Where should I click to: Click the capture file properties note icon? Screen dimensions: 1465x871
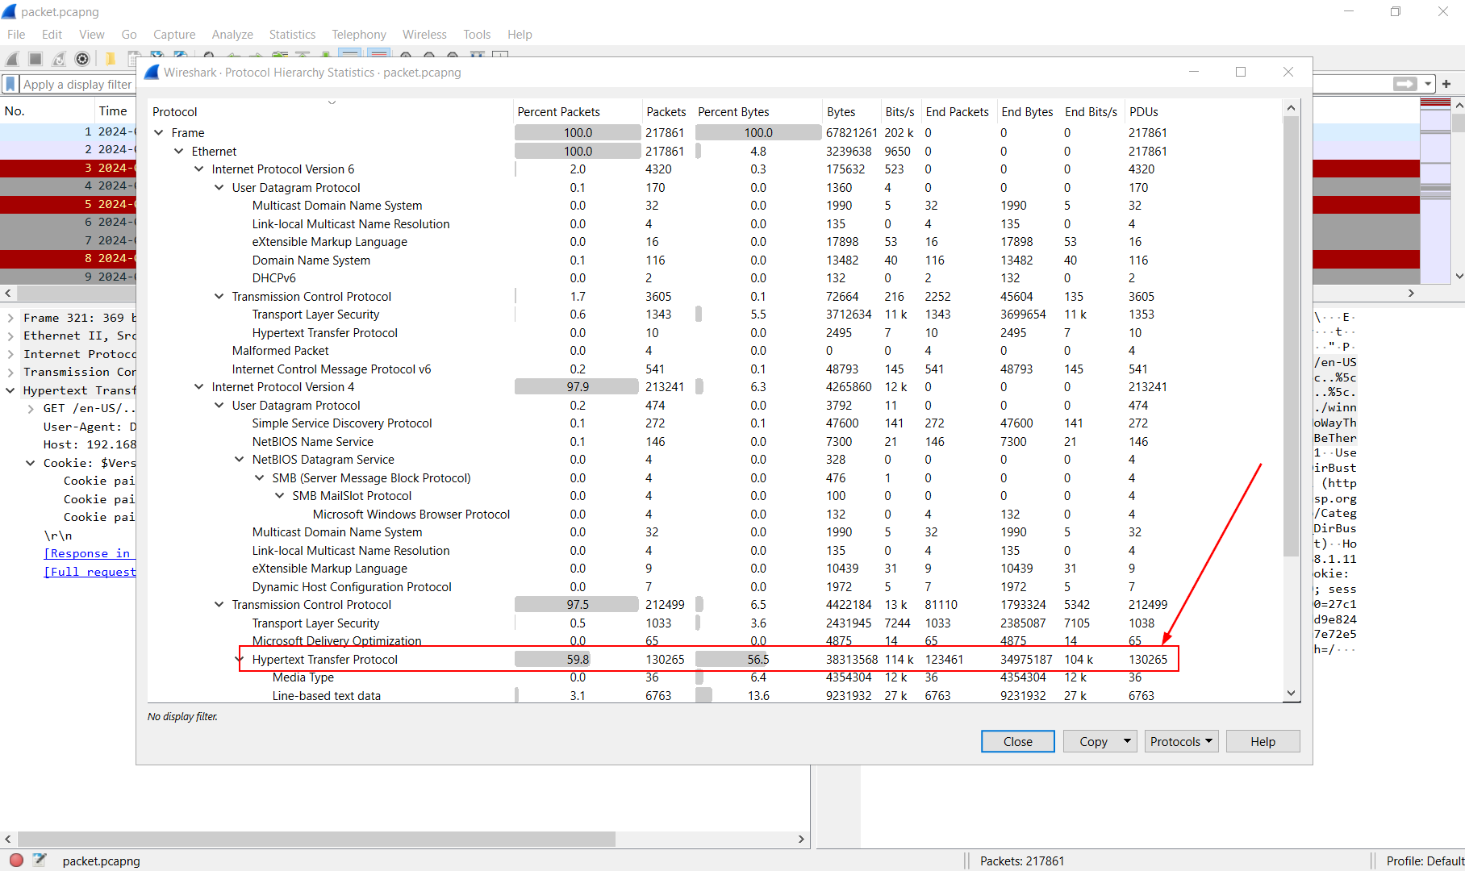40,860
